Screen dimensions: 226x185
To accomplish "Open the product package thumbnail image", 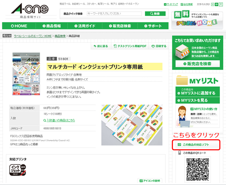I will (26, 74).
